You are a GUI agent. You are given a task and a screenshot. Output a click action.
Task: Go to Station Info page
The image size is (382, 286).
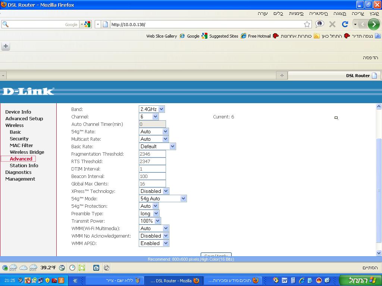[24, 165]
